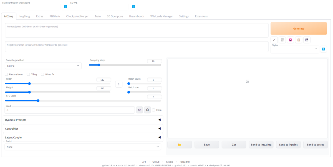The width and height of the screenshot is (333, 167).
Task: Apply selected styles with clipboard icon
Action: [x=299, y=40]
